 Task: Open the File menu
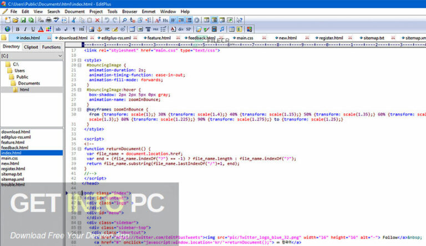click(13, 12)
